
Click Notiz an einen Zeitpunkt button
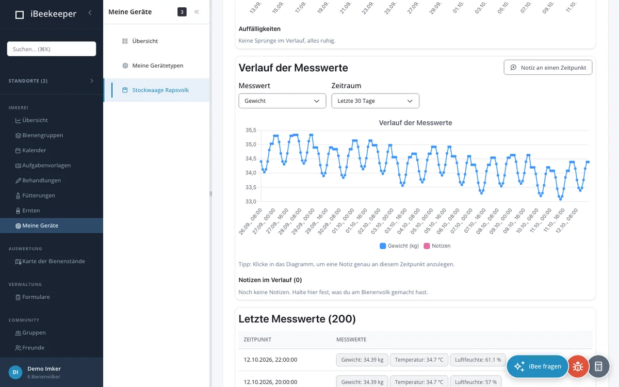click(x=548, y=68)
